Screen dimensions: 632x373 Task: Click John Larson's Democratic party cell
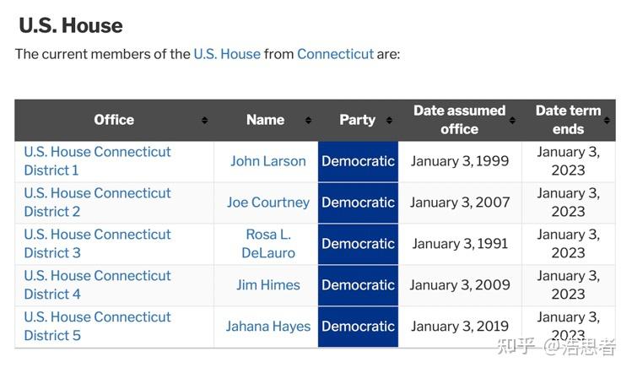tap(358, 161)
